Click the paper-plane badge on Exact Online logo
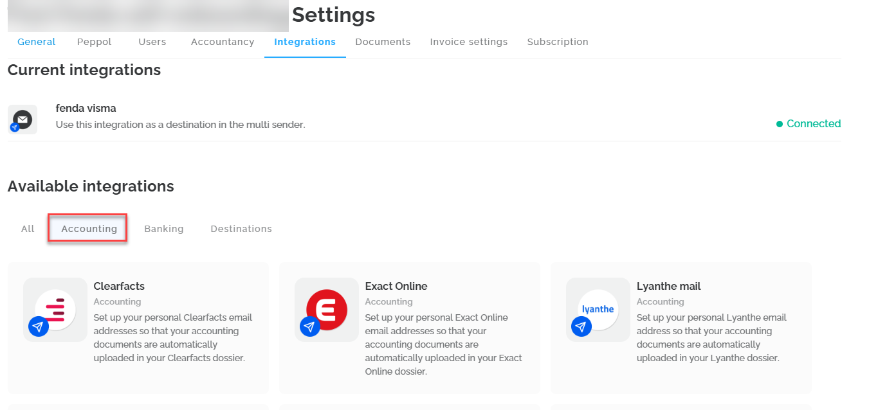This screenshot has height=410, width=878. tap(310, 326)
